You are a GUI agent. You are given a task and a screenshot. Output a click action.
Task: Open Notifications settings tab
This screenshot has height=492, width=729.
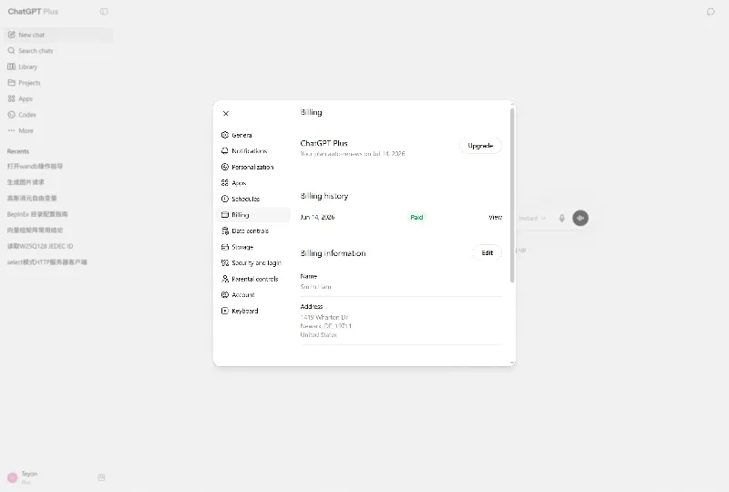253,151
